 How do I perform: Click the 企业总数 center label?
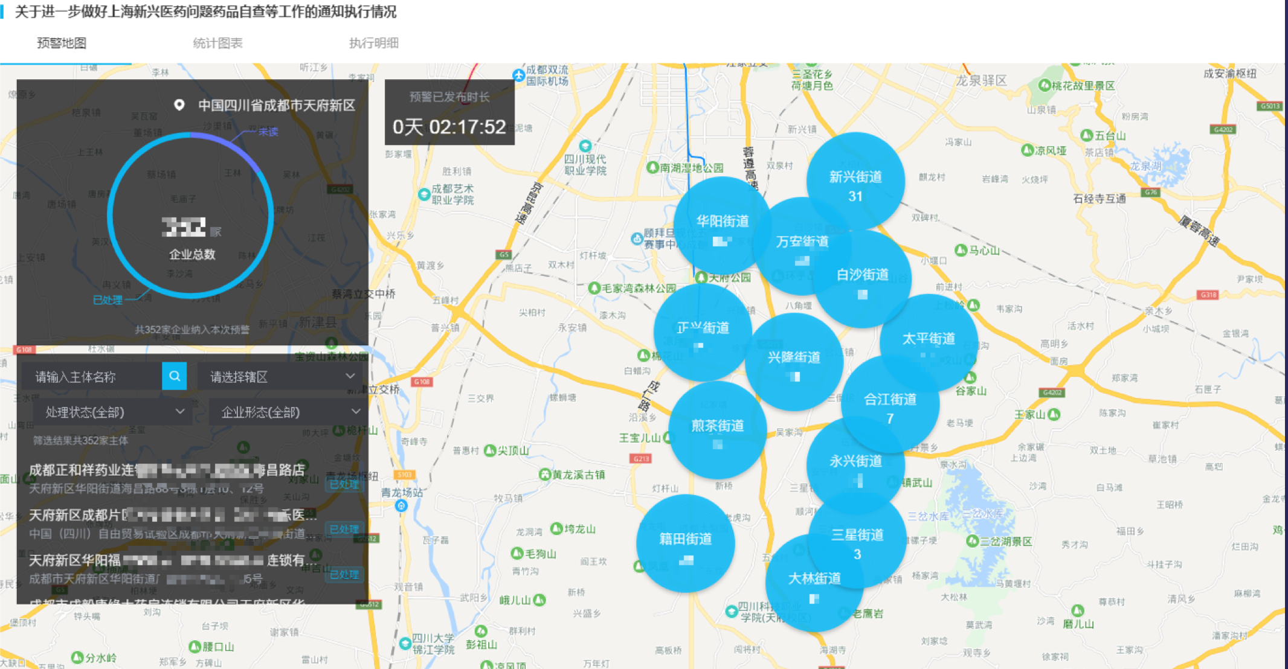[x=192, y=254]
